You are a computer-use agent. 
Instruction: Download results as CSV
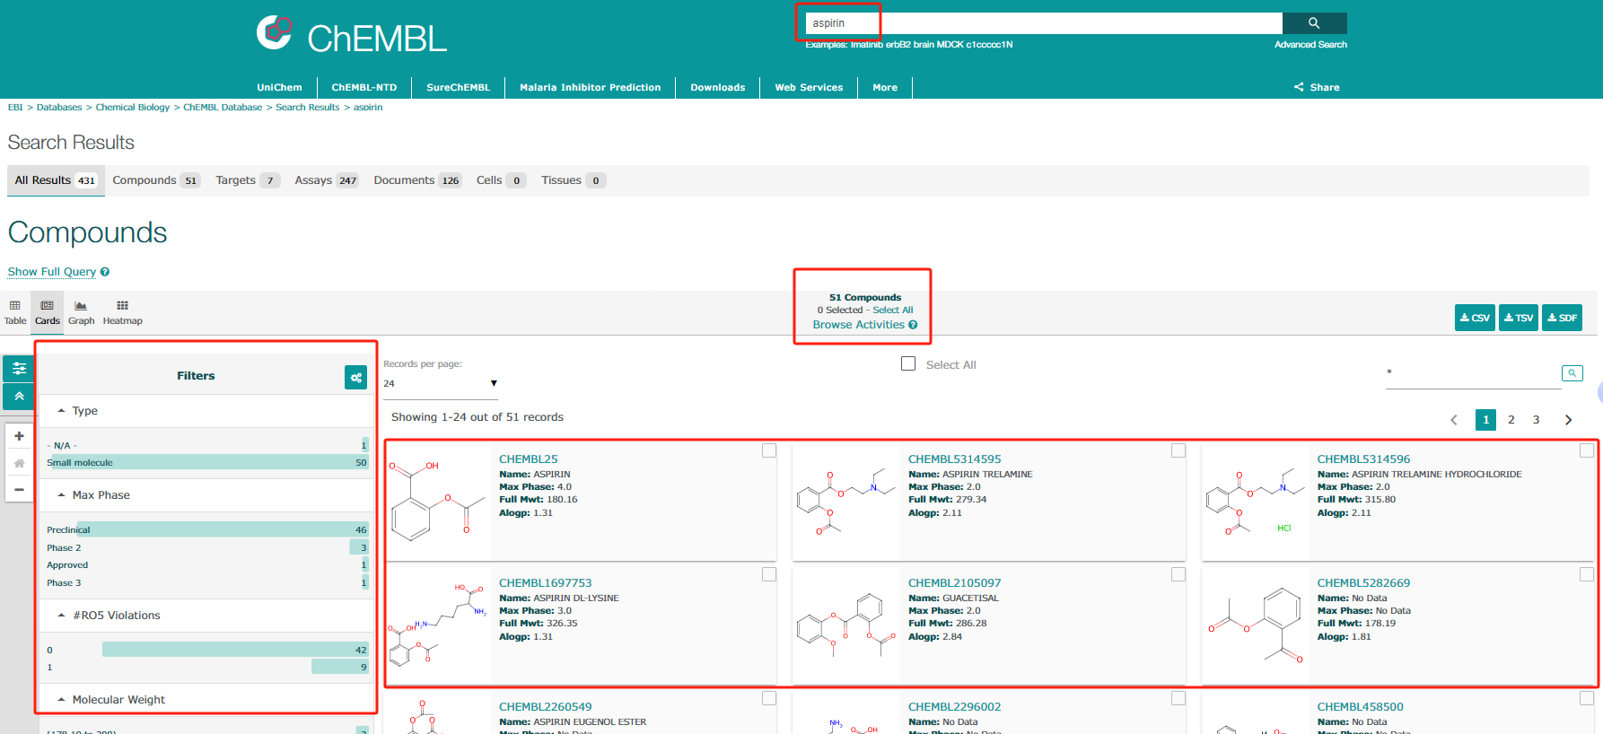click(x=1475, y=318)
